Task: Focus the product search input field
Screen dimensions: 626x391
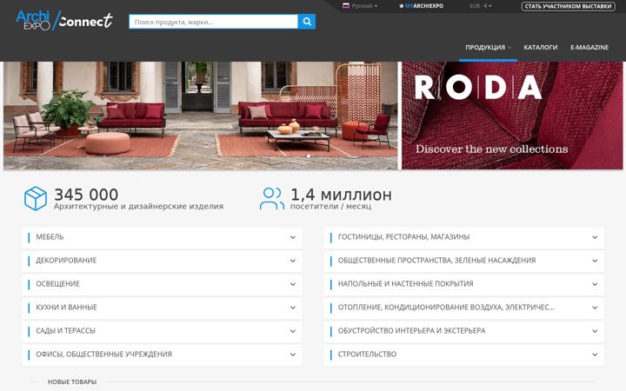Action: [213, 22]
